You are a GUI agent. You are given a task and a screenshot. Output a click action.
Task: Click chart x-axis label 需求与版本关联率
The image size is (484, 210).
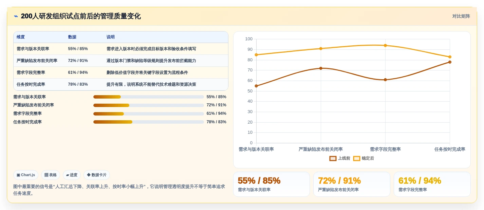(x=256, y=149)
